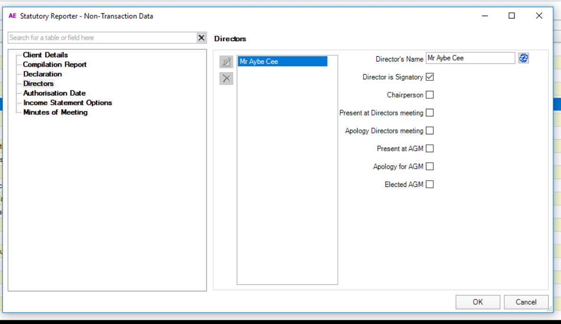Tick the Elected AGM checkbox
The height and width of the screenshot is (324, 561).
click(430, 185)
